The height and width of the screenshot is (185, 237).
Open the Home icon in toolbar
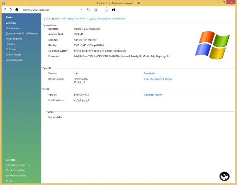pyautogui.click(x=17, y=9)
